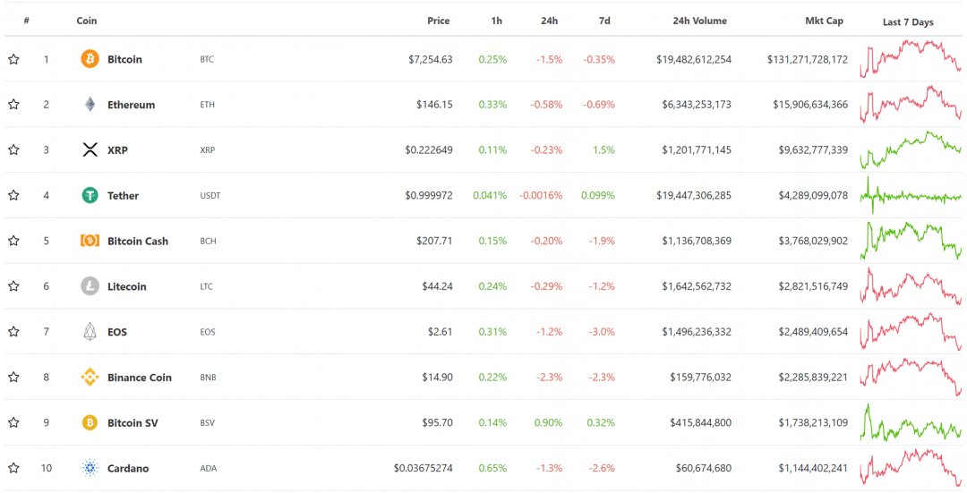Screen dimensions: 967x493
Task: Click the BTC ticker symbol
Action: click(x=207, y=60)
